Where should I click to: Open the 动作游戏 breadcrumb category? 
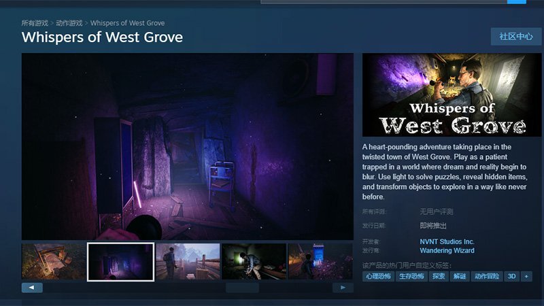point(70,23)
